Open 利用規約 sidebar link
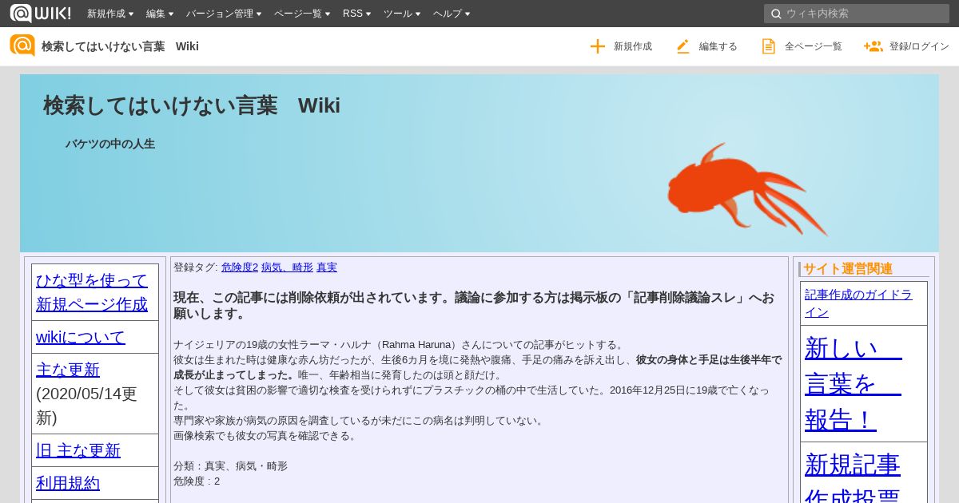The height and width of the screenshot is (503, 959). pyautogui.click(x=68, y=483)
